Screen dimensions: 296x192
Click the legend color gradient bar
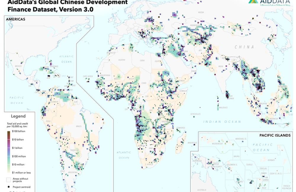8,151
